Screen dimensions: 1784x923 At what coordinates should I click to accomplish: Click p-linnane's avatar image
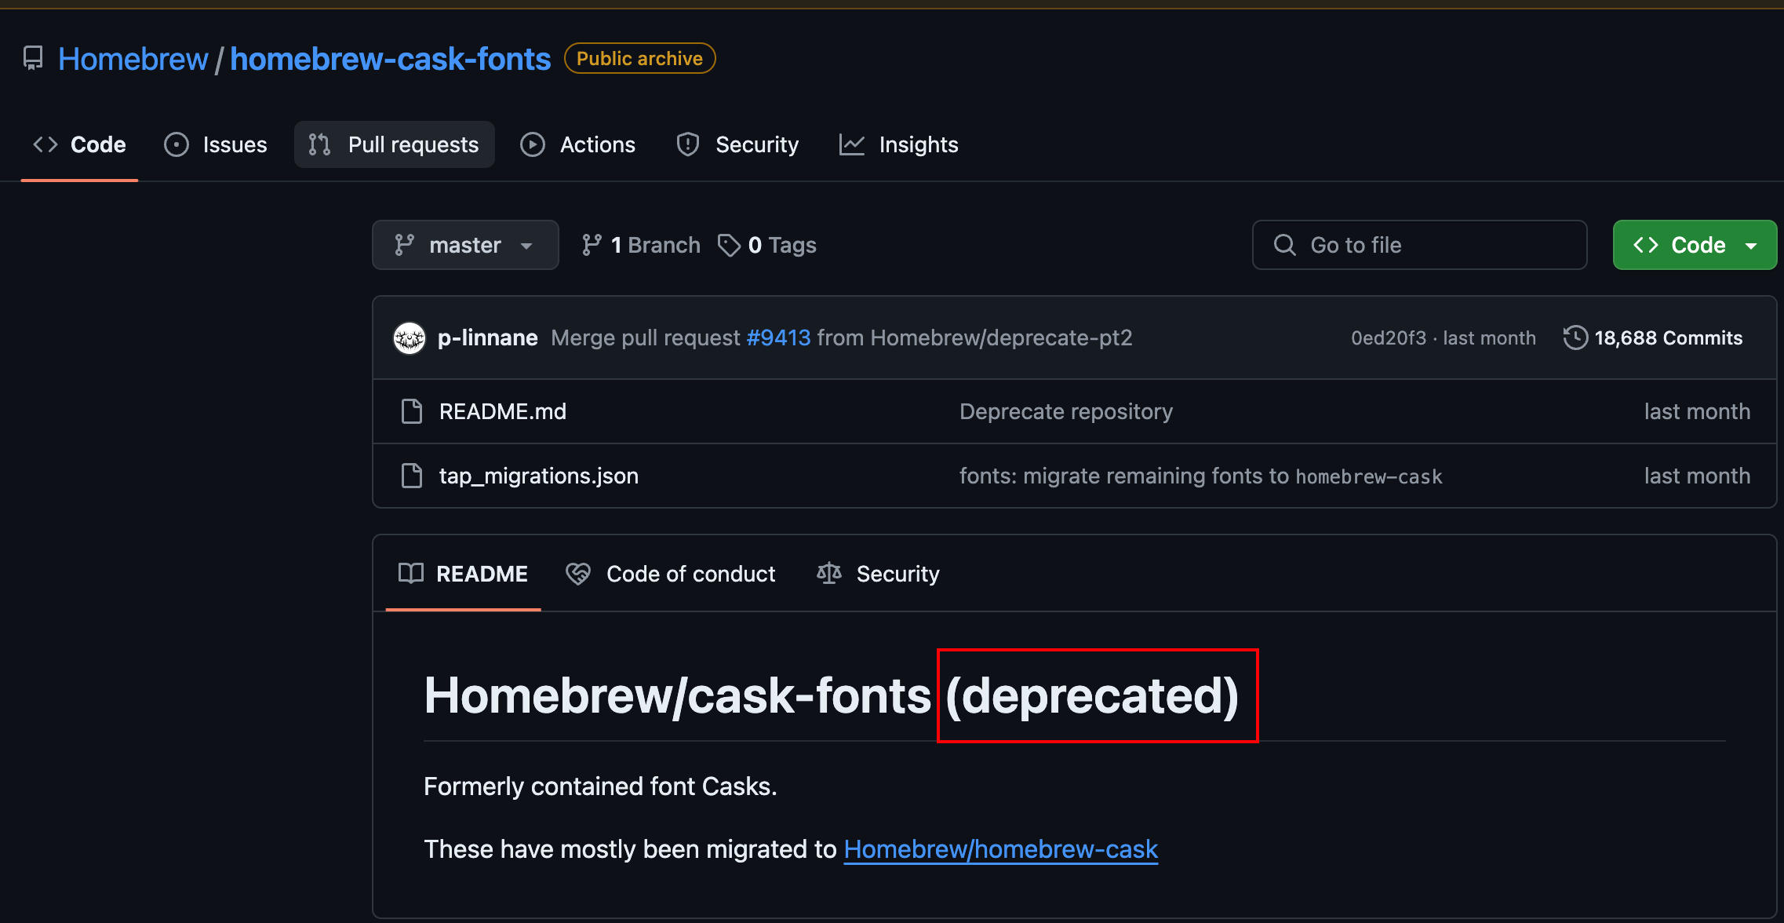[x=409, y=338]
